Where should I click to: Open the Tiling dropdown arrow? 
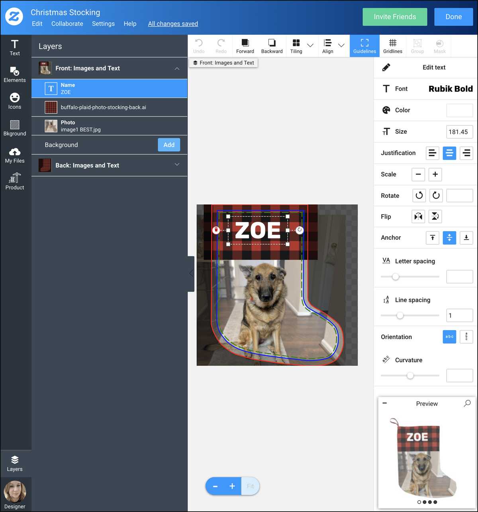click(310, 45)
